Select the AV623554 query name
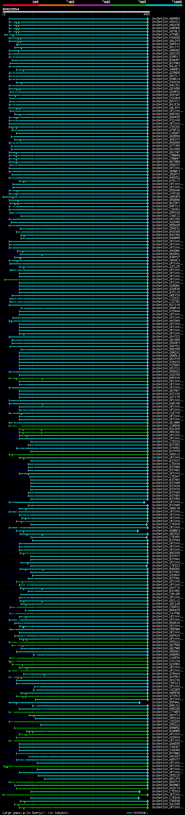The height and width of the screenshot is (815, 185). point(11,9)
